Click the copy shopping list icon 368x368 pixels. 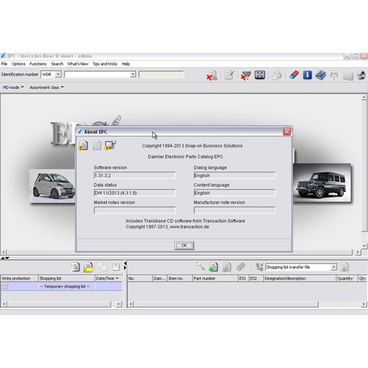click(x=102, y=267)
